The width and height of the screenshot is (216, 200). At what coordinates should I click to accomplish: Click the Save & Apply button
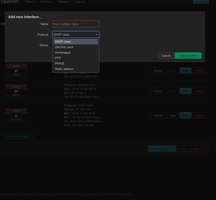pos(159,149)
